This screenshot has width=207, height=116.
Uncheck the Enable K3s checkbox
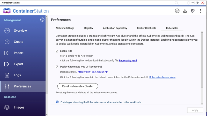tap(57, 51)
